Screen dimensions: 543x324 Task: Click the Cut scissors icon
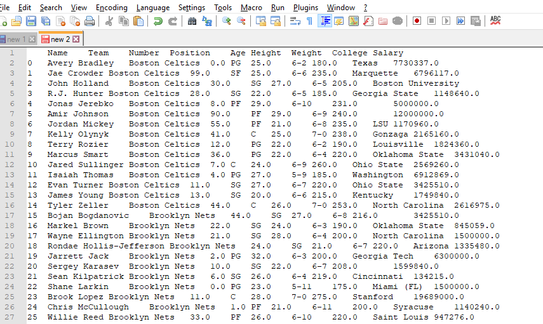click(109, 21)
